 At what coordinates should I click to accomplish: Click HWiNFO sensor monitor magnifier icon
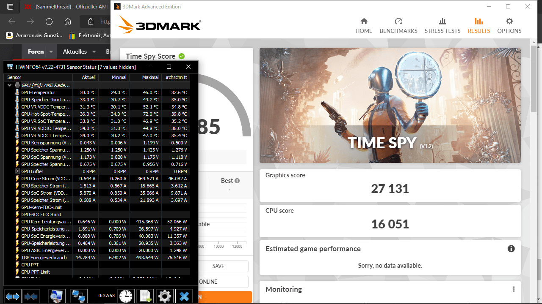click(x=56, y=296)
